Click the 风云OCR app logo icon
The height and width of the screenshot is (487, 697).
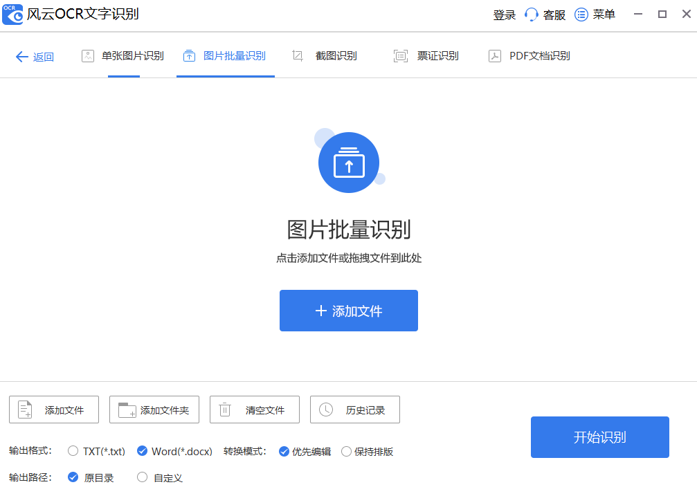[12, 15]
